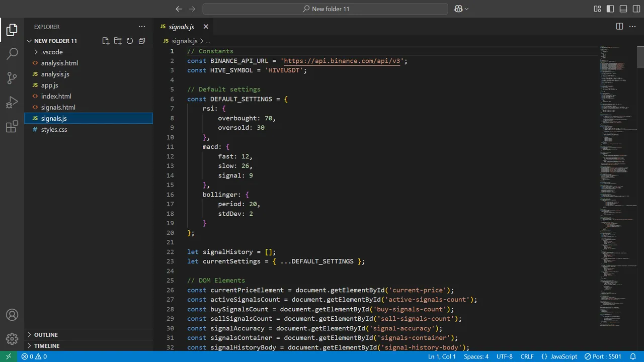The width and height of the screenshot is (644, 362).
Task: Open the Copilot dropdown arrow
Action: pos(466,9)
